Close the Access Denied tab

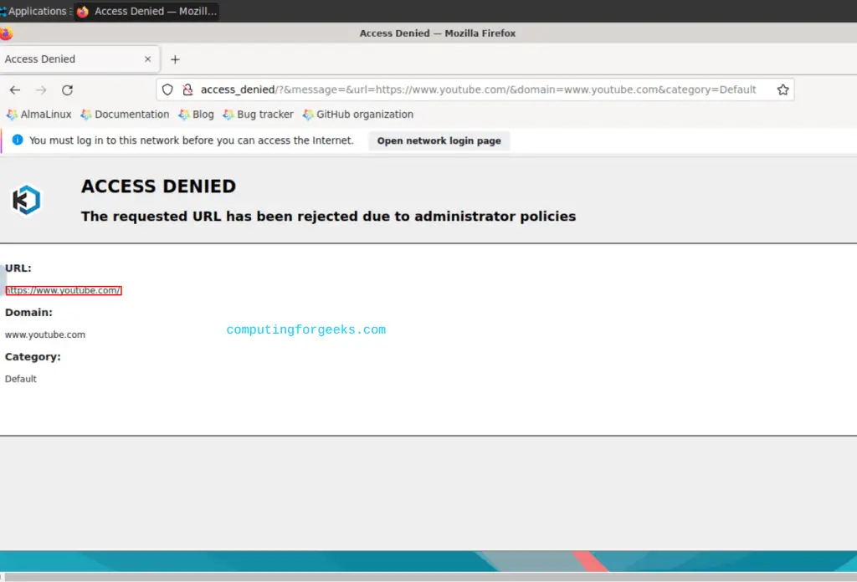(x=147, y=59)
